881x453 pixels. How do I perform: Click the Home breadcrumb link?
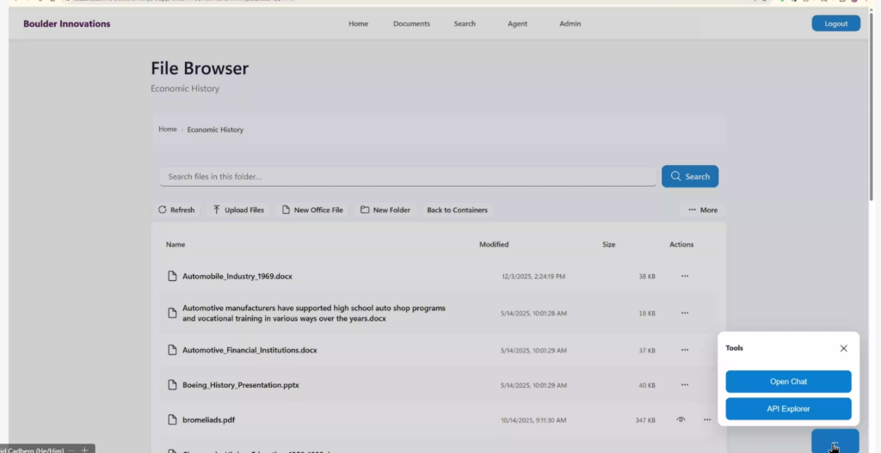click(x=168, y=129)
